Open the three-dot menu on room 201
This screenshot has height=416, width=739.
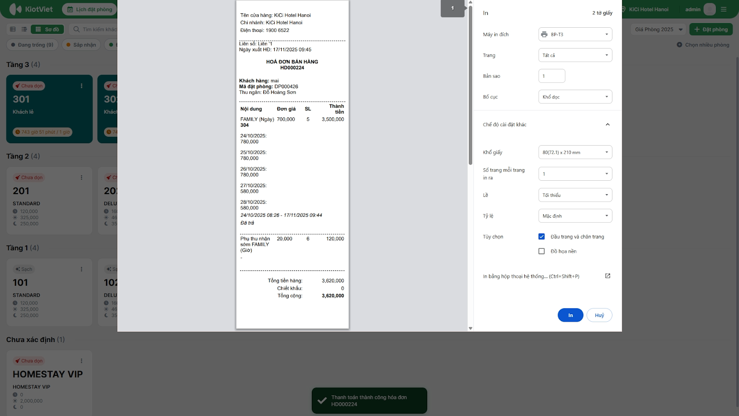coord(82,177)
